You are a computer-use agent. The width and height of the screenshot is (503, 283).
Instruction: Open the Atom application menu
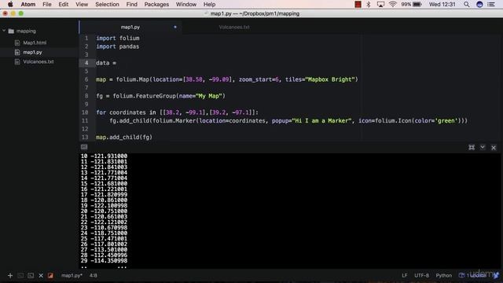pos(28,4)
